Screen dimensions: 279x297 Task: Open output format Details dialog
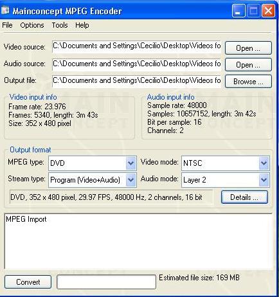pyautogui.click(x=244, y=197)
